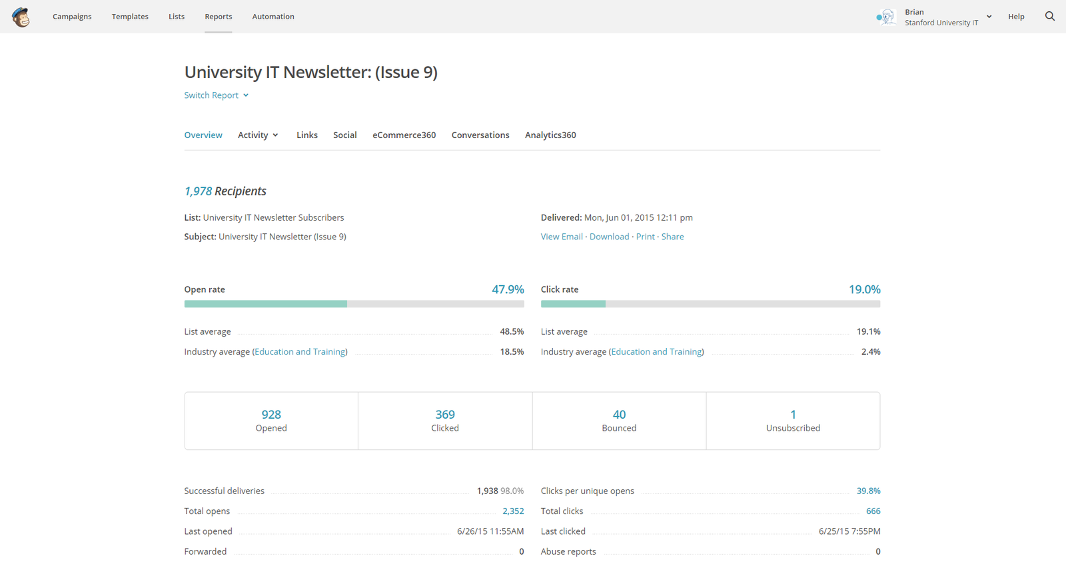Go to Templates in the navigation

(130, 17)
